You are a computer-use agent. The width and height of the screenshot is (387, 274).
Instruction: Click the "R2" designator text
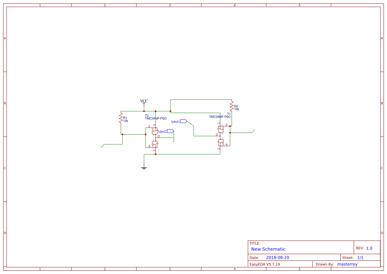236,106
